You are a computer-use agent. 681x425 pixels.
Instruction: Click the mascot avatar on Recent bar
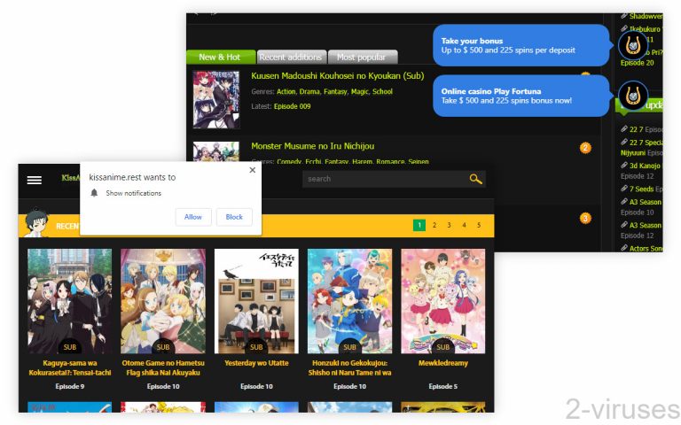36,222
